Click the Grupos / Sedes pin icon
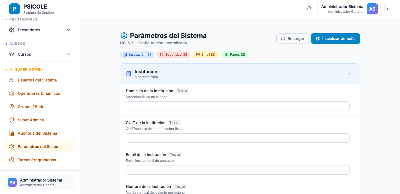 point(12,107)
